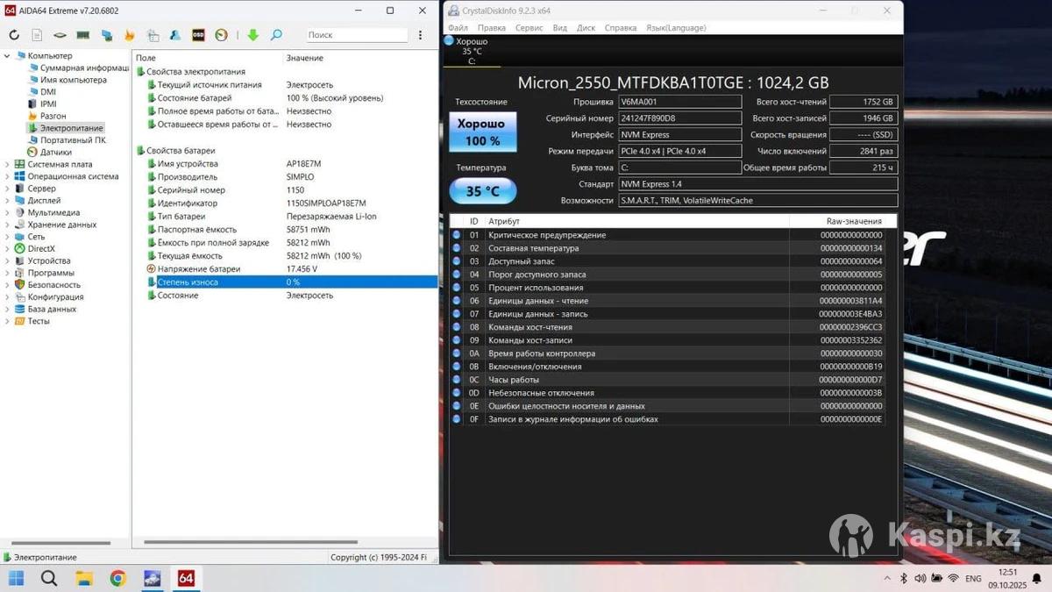
Task: Click the green download arrow icon
Action: click(252, 35)
